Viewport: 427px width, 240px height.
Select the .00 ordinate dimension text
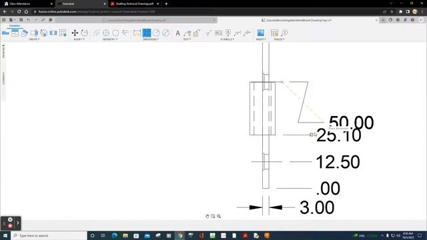(x=328, y=188)
